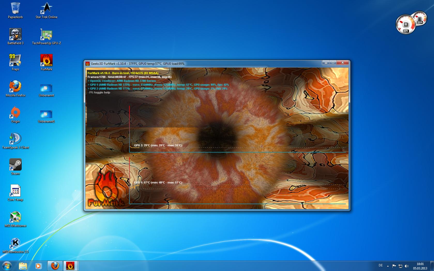Open the Battlefield 3 desktop shortcut
Screen dimensions: 434x271
(15, 36)
